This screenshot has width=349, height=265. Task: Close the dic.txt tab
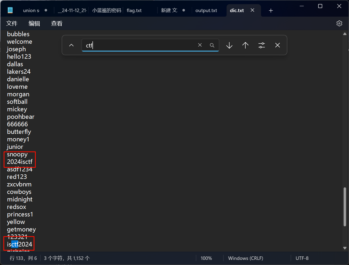click(x=252, y=10)
